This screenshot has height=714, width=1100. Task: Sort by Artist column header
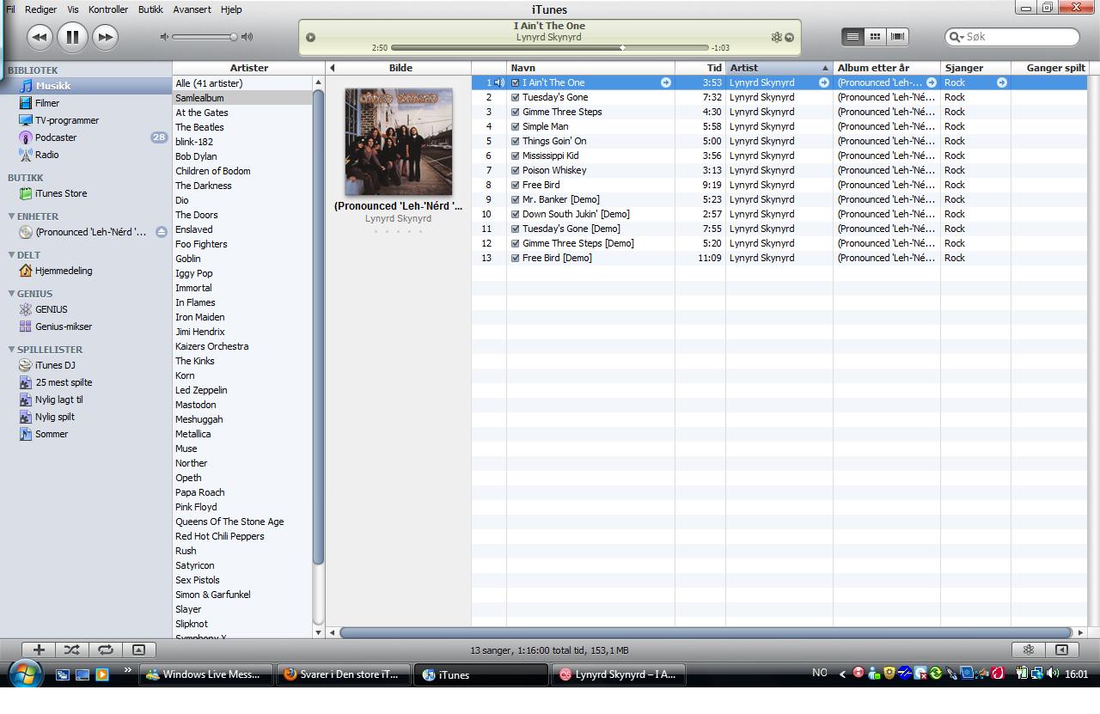[779, 68]
